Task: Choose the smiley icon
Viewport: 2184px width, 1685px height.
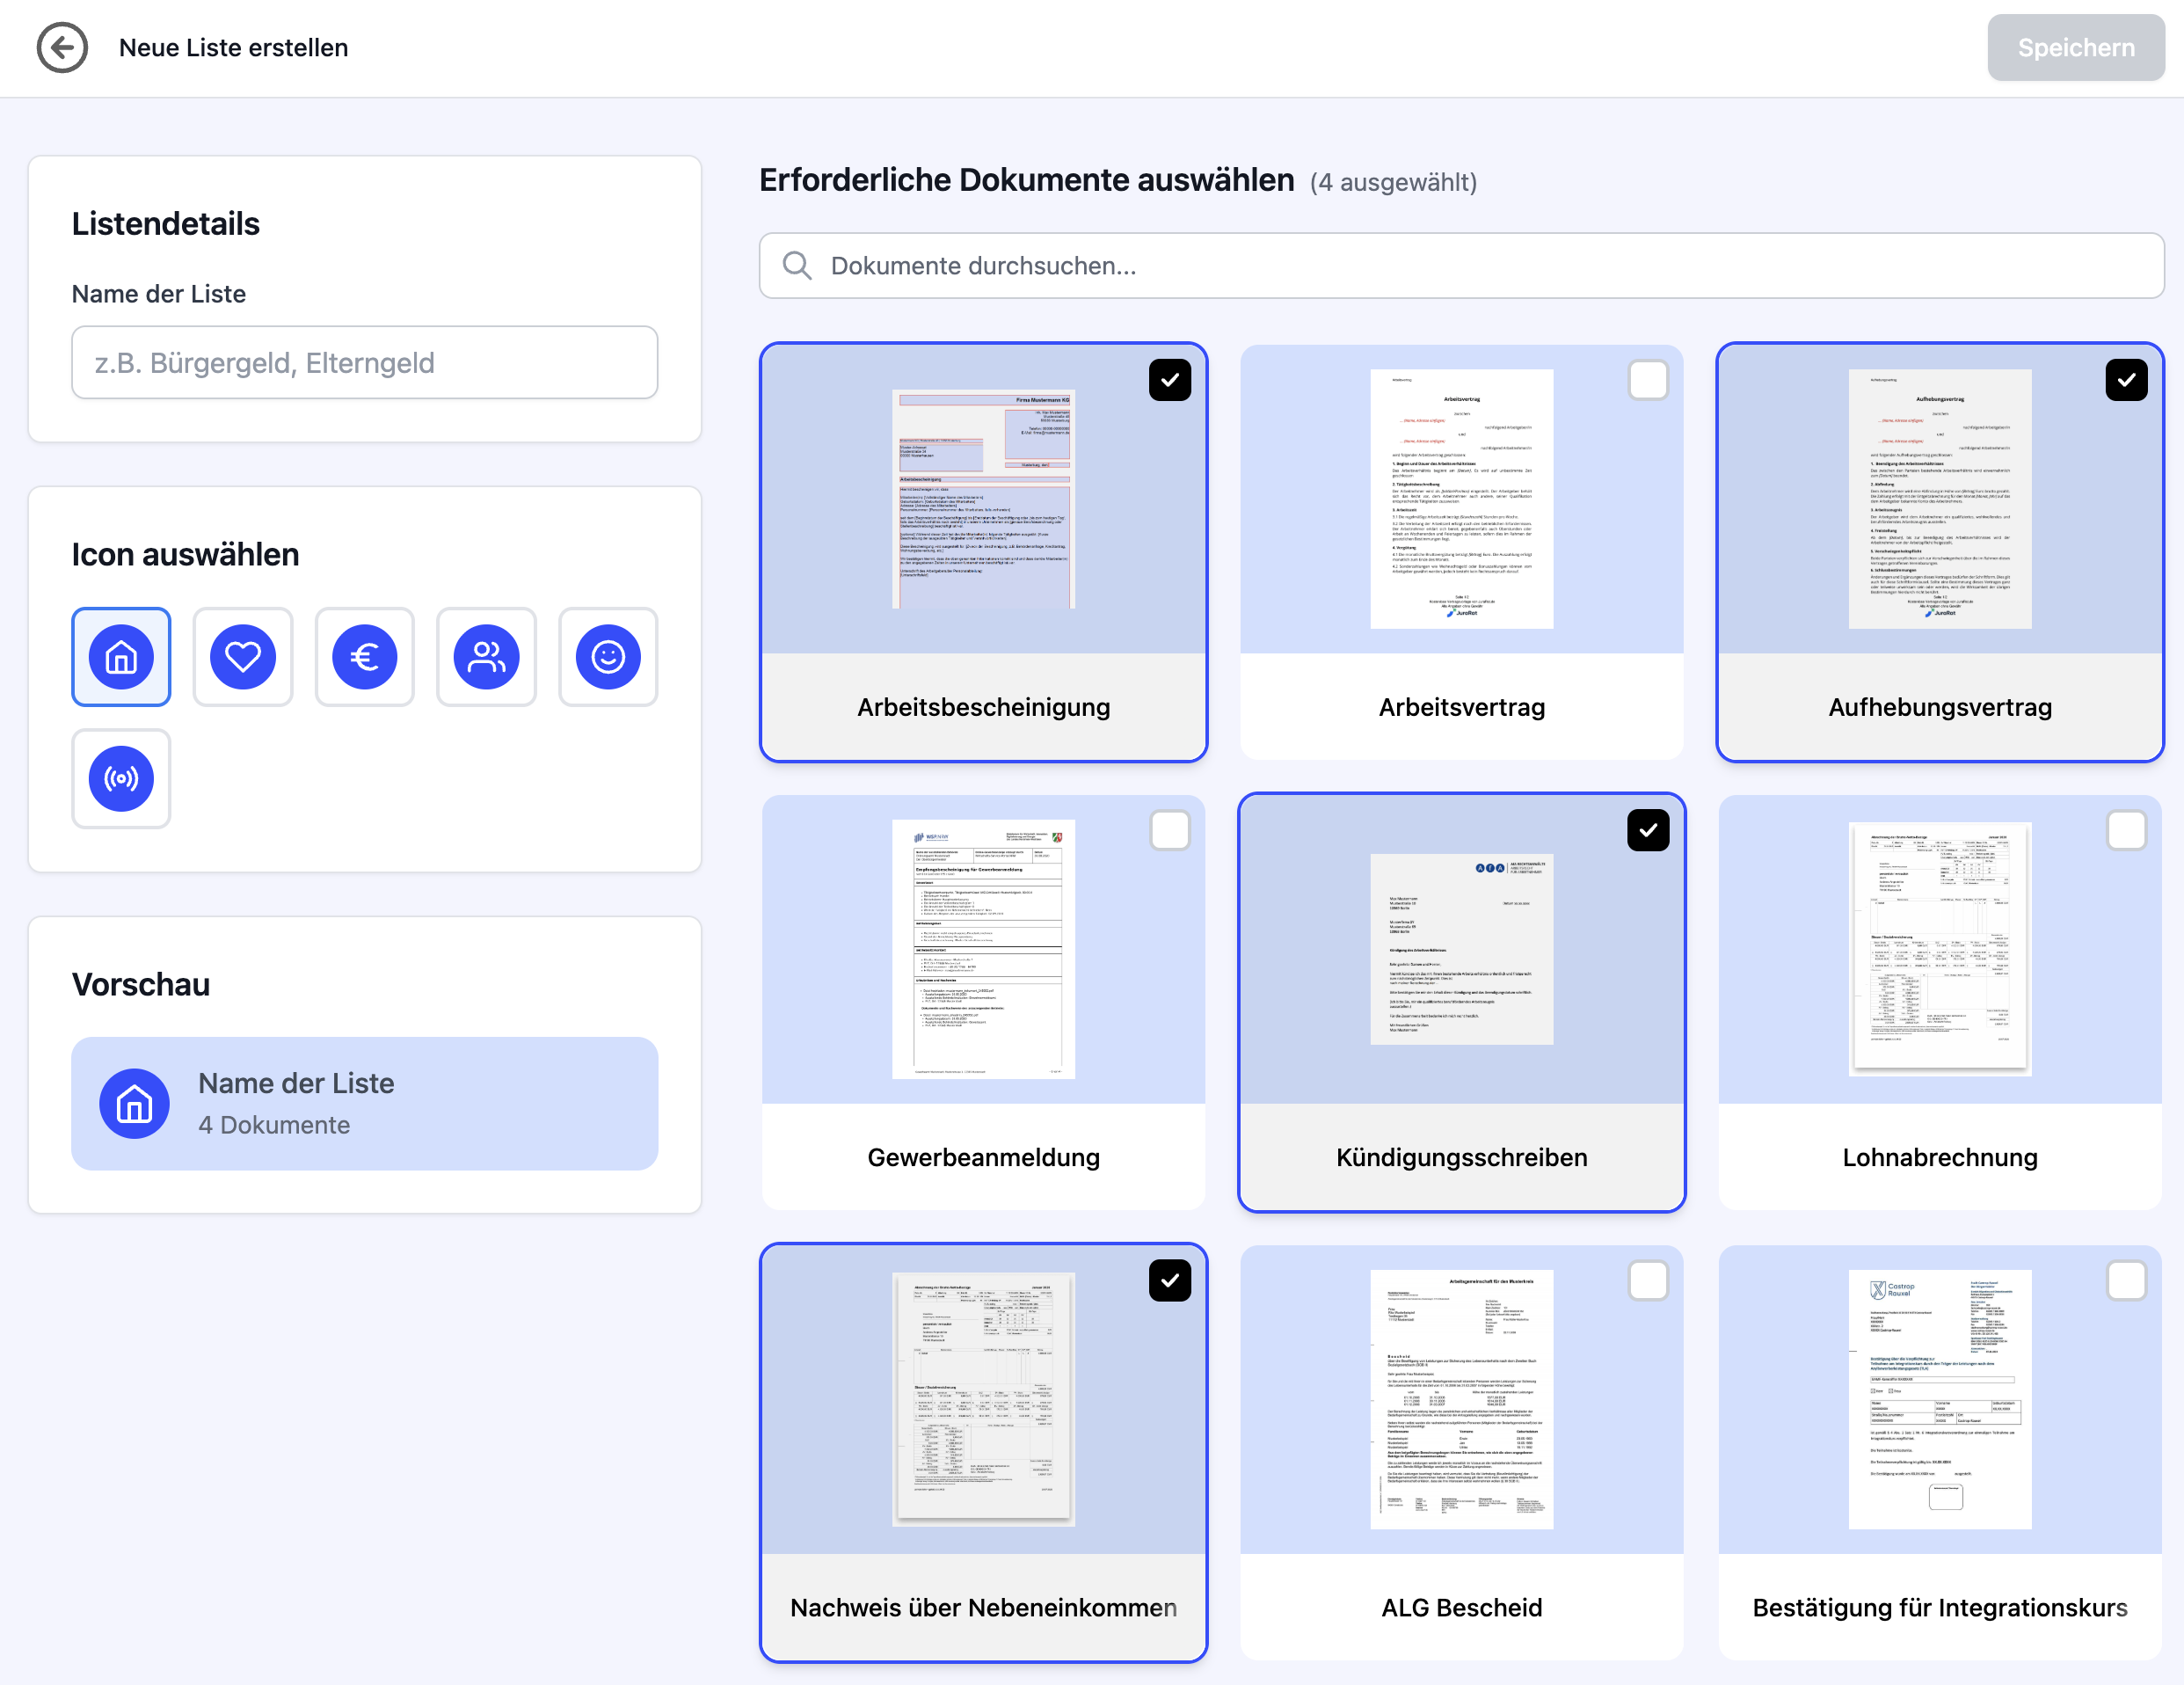Action: point(608,657)
